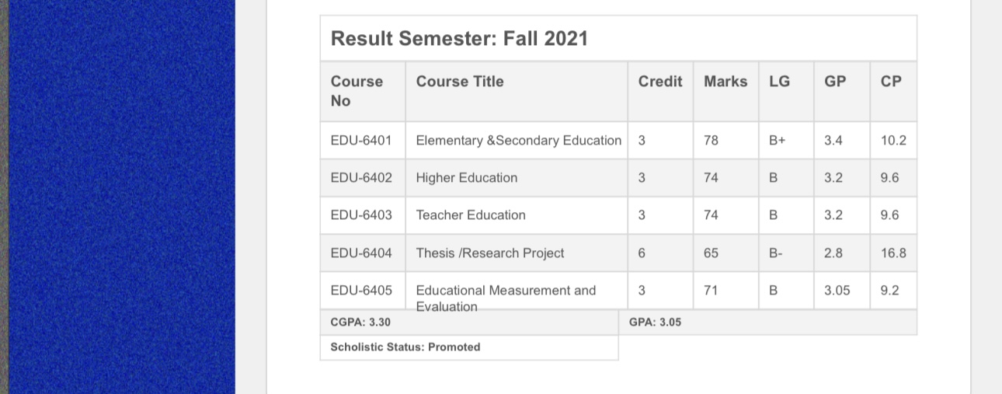Viewport: 1002px width, 394px height.
Task: Select the EDU-6404 course number
Action: (x=361, y=253)
